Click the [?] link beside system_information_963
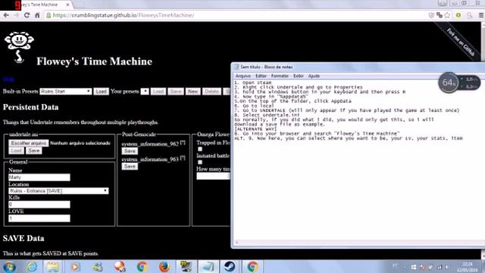 [183, 158]
